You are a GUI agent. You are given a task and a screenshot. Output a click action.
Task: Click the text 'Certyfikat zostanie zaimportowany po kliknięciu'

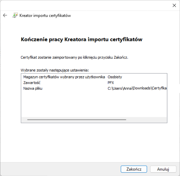click(x=59, y=57)
